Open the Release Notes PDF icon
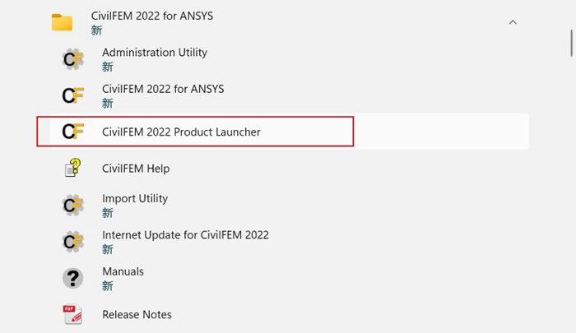576x333 pixels. tap(72, 315)
